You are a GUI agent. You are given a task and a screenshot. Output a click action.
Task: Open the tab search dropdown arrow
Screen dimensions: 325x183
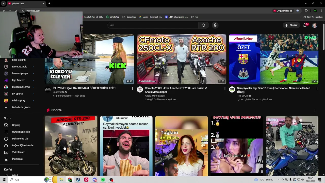click(3, 3)
